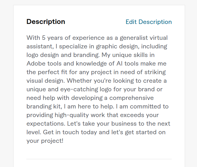The height and width of the screenshot is (167, 197).
Task: Click the word "comprehensive" in the description
Action: [131, 98]
